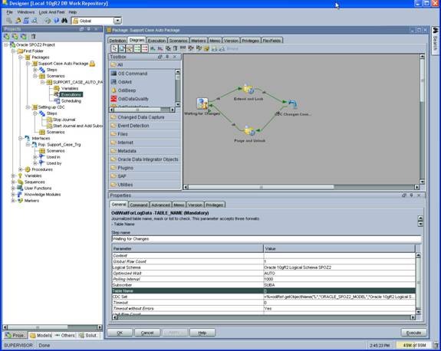This screenshot has width=441, height=351.
Task: Click the lock icon beside Support Case Auto Package
Action: (x=92, y=64)
